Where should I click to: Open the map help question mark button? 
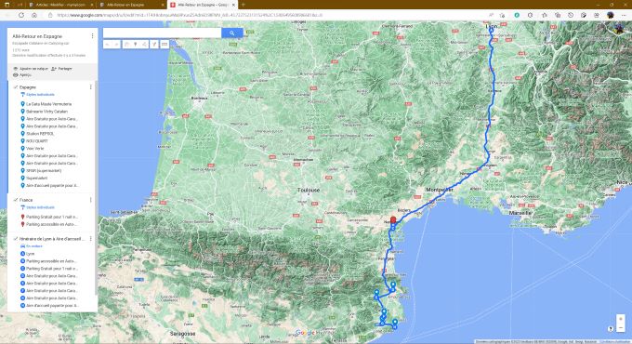(x=611, y=329)
